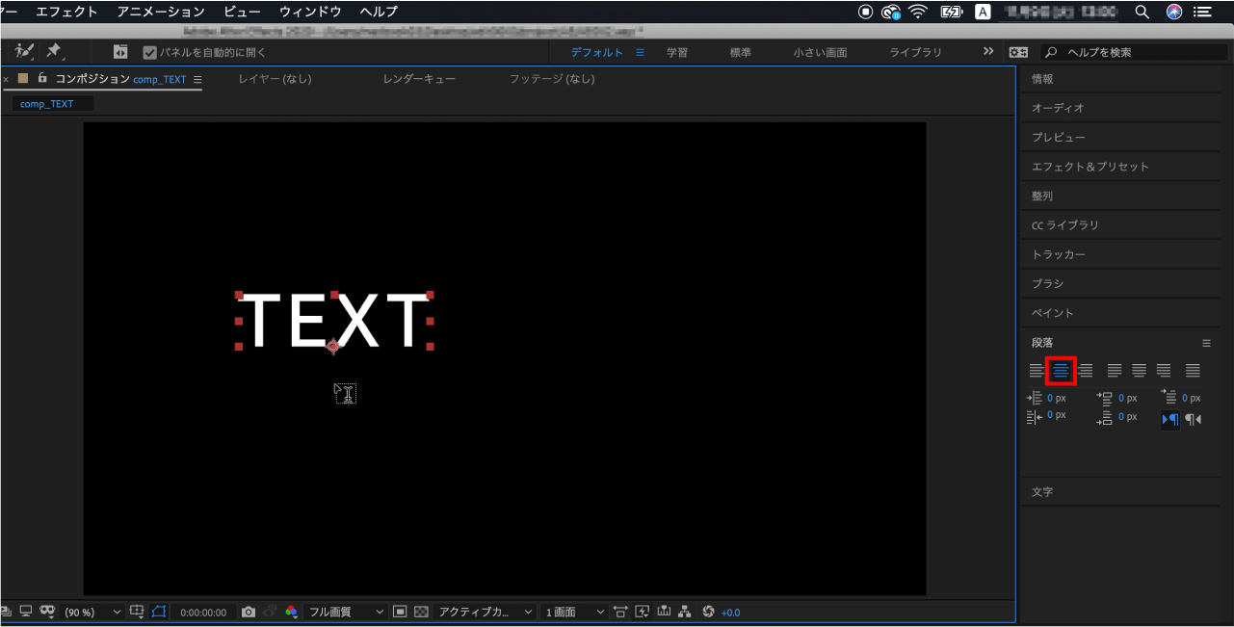1234x627 pixels.
Task: Open the コンポジション comp_TEXT panel menu
Action: pyautogui.click(x=197, y=79)
